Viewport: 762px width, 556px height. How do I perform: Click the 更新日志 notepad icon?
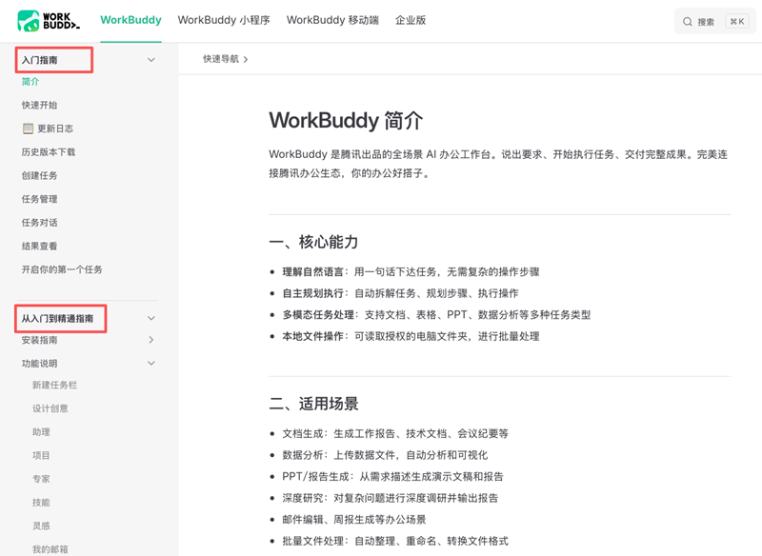[x=28, y=129]
